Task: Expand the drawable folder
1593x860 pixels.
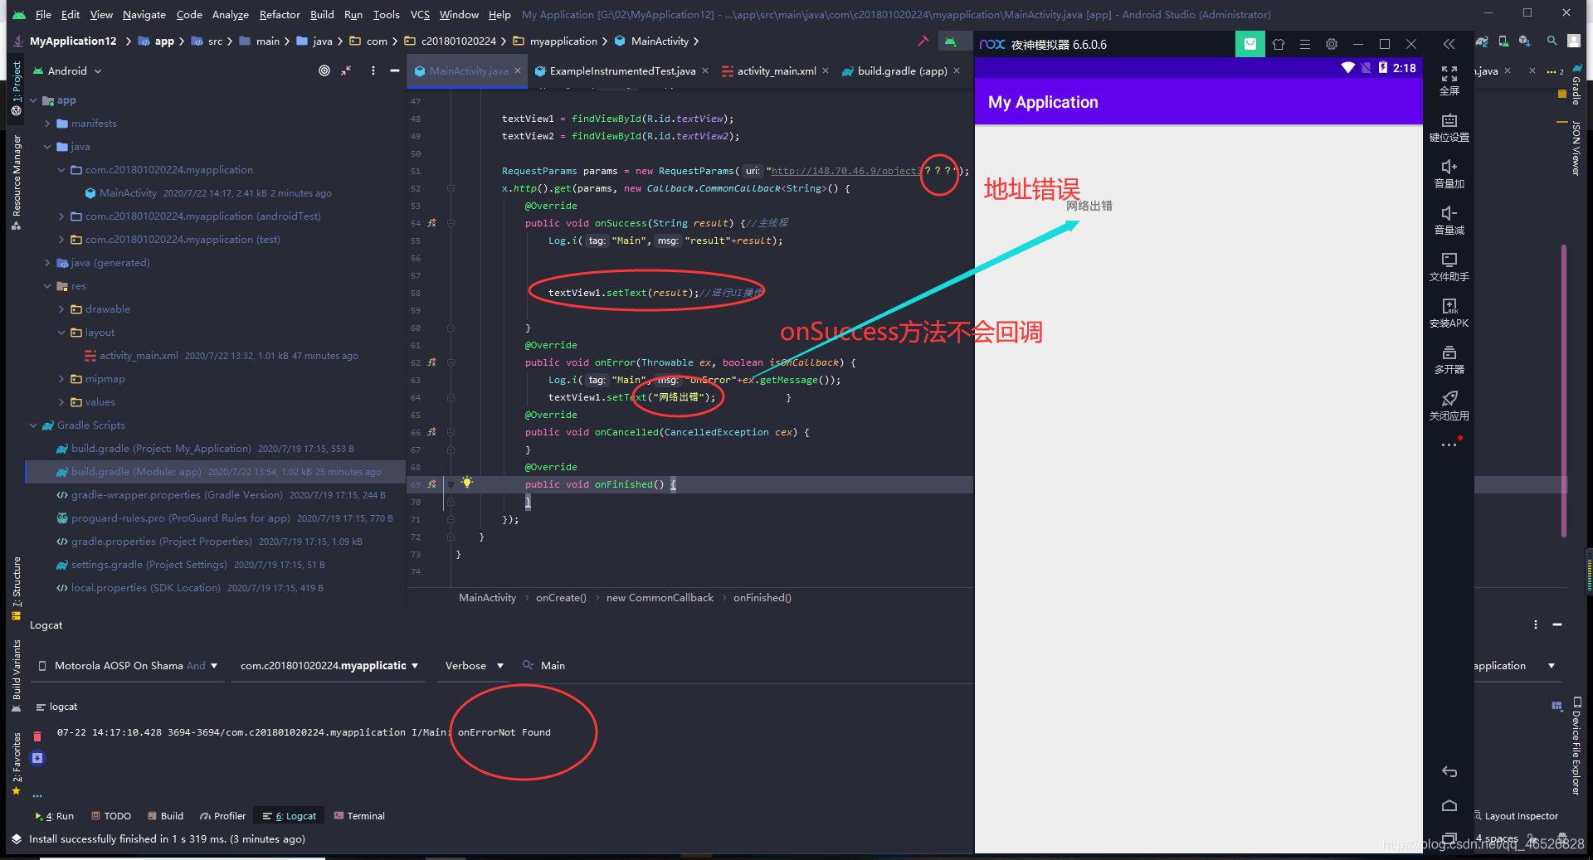Action: pos(62,309)
